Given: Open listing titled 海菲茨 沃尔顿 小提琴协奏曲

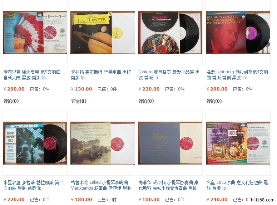Looking at the screenshot, I should [169, 185].
